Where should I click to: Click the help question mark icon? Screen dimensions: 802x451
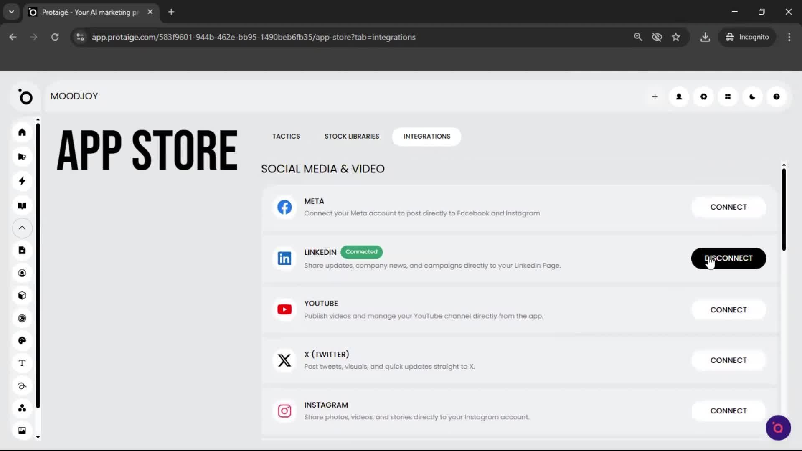[777, 96]
